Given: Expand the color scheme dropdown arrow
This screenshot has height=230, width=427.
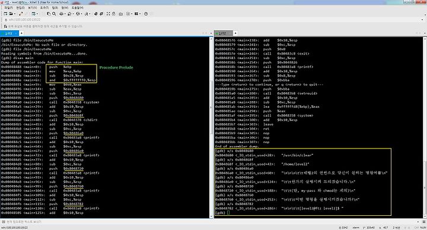Looking at the screenshot, I should 74,14.
